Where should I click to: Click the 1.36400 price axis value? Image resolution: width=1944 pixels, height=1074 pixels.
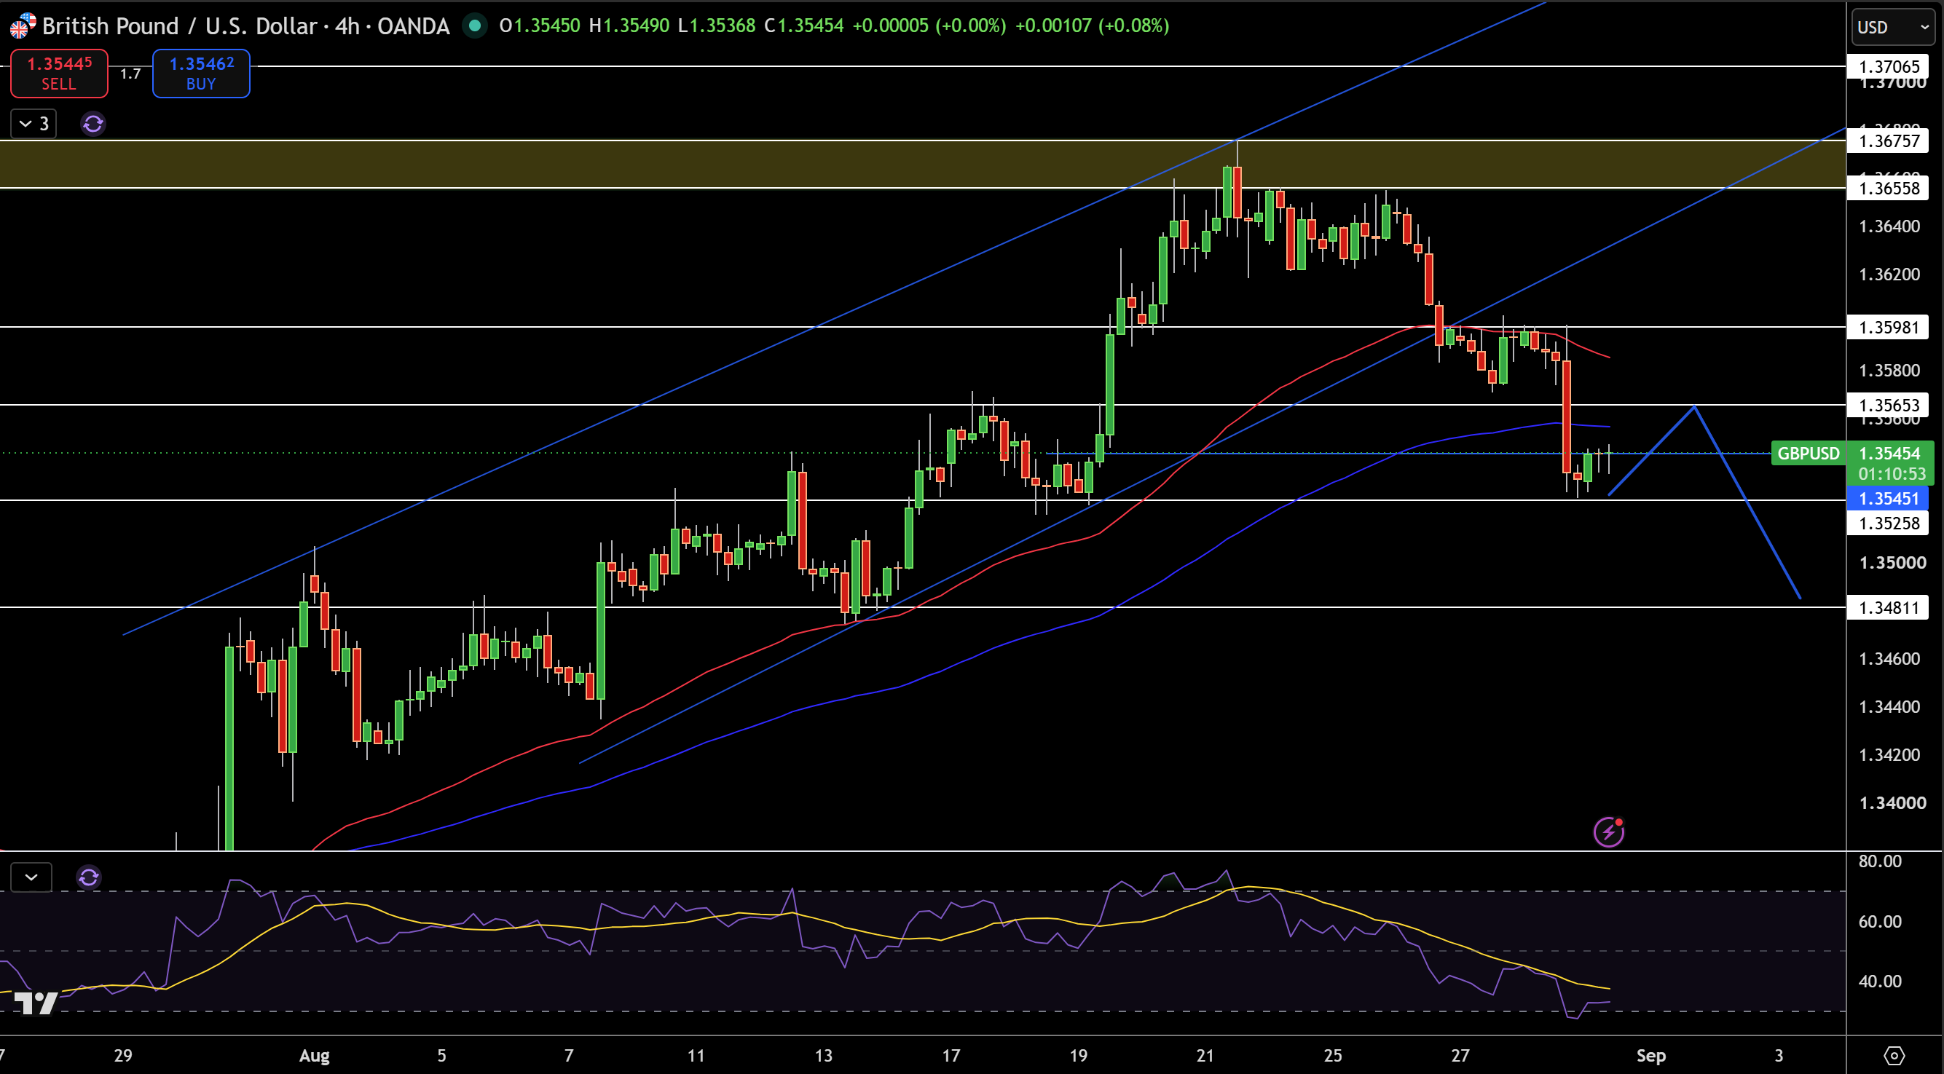pyautogui.click(x=1889, y=226)
